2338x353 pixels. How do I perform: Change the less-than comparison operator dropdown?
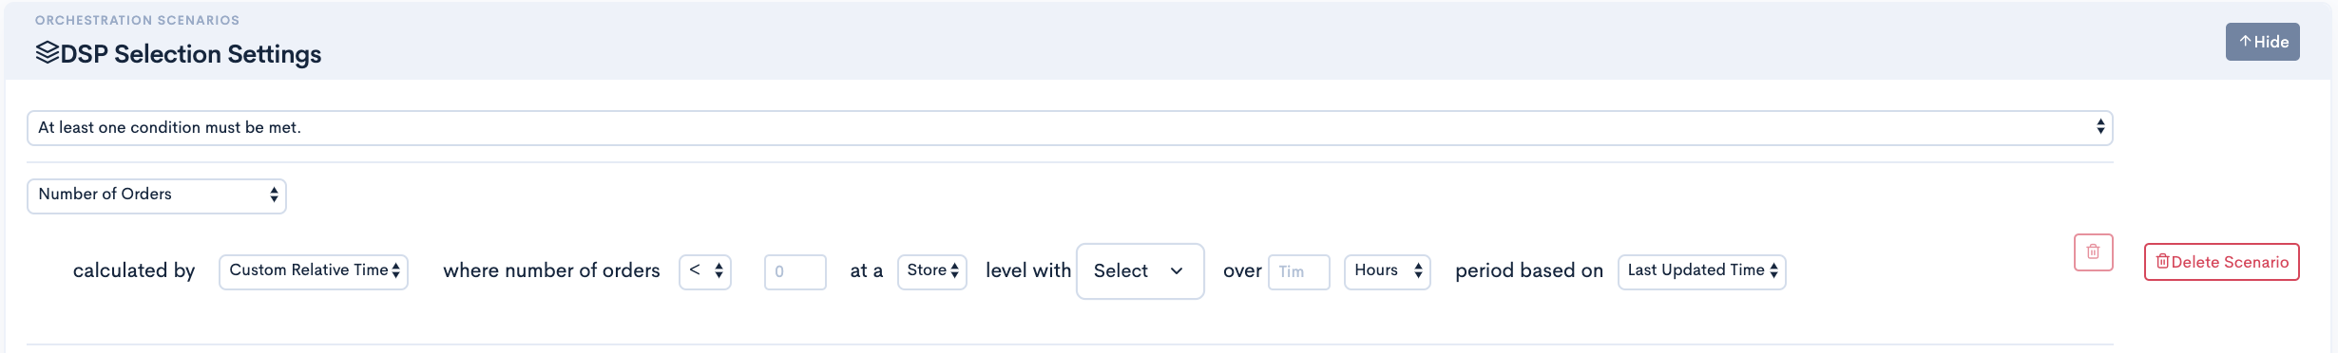pos(705,271)
